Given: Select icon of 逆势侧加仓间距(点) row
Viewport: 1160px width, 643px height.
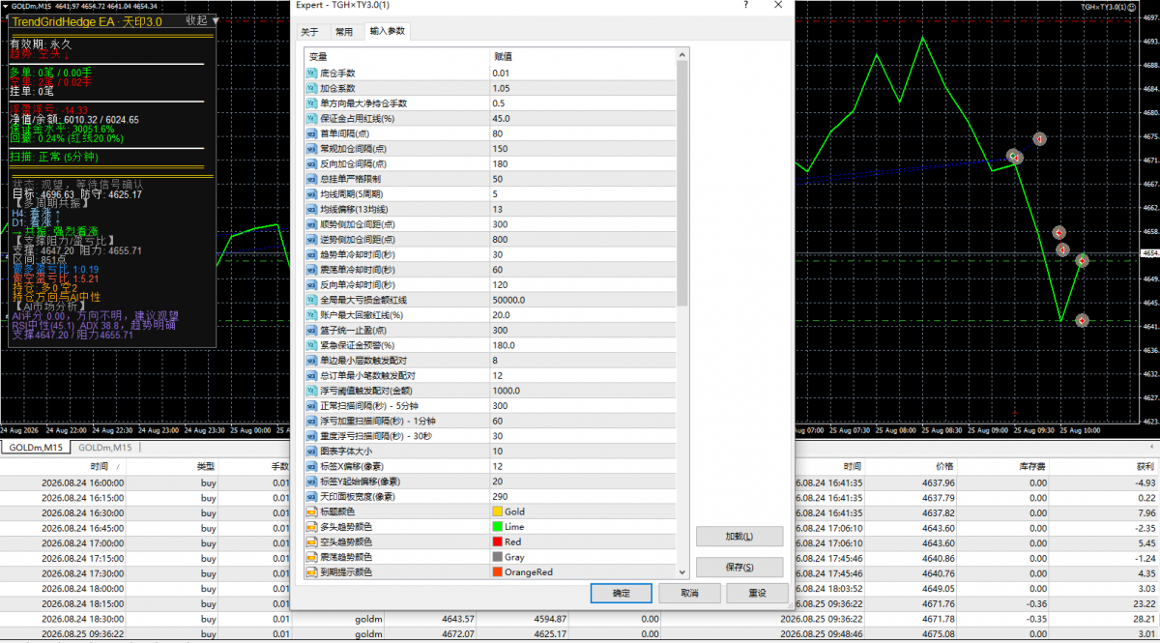Looking at the screenshot, I should coord(311,239).
